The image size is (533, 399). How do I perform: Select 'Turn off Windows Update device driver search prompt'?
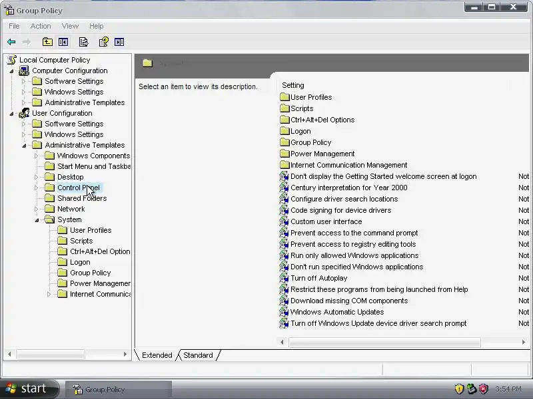[x=378, y=323]
